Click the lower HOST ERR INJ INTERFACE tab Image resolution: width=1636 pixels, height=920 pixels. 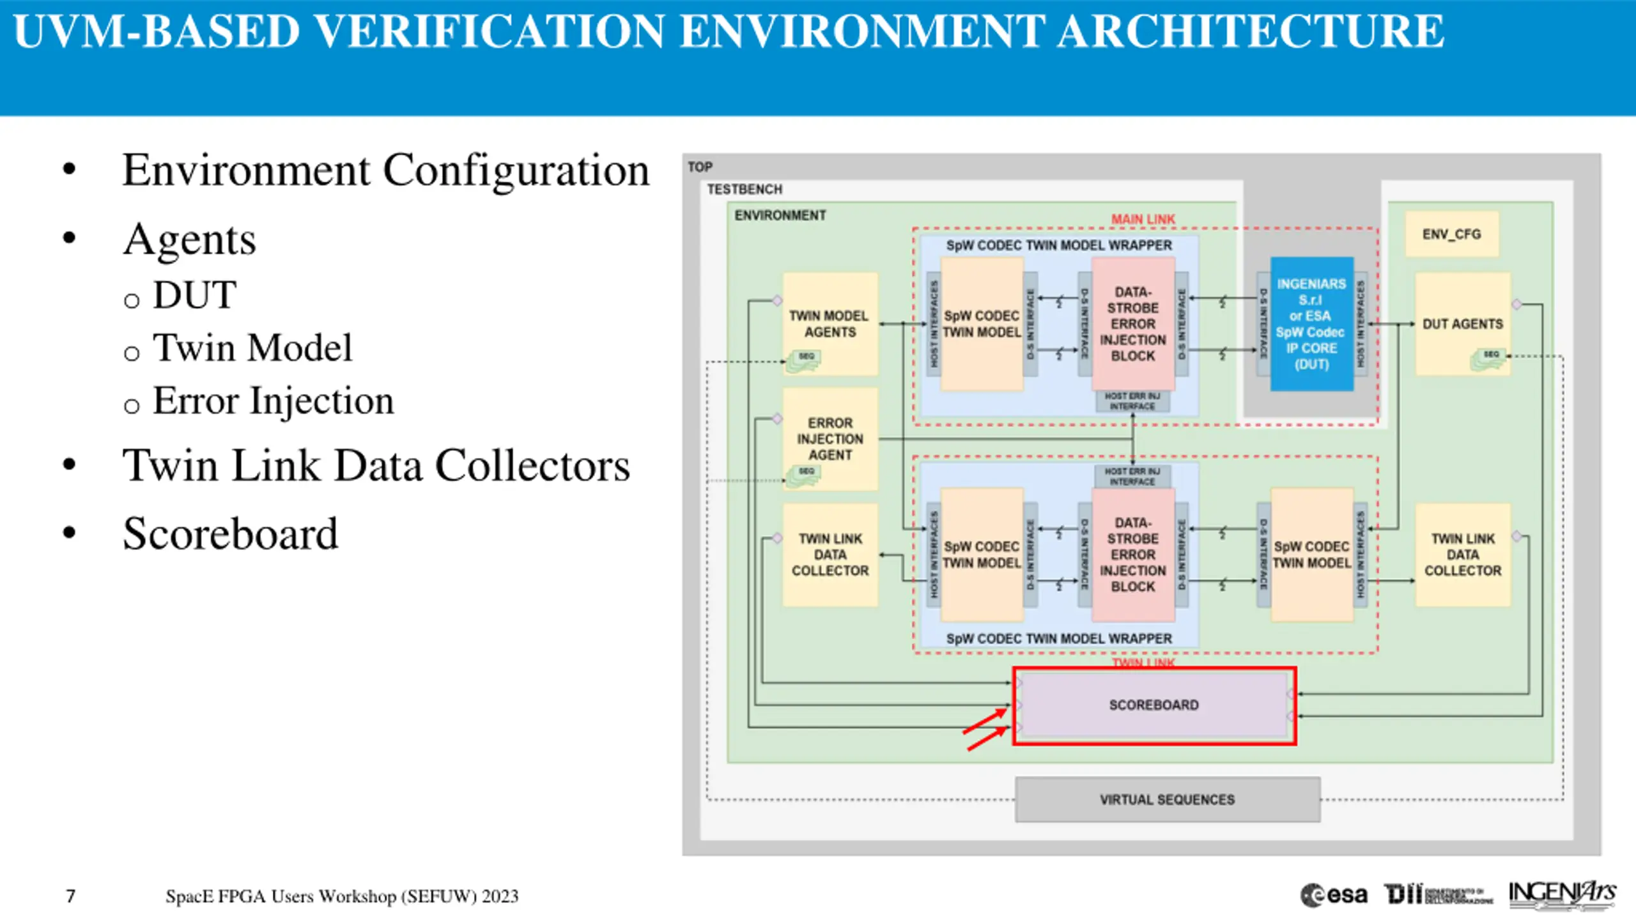1132,477
